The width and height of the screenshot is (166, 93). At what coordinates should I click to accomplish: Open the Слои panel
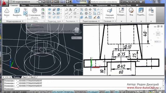point(151,12)
